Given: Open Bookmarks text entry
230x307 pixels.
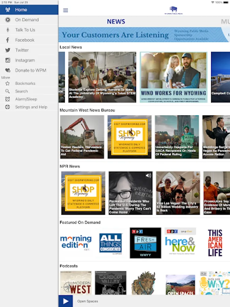Looking at the screenshot, I should tap(25, 84).
